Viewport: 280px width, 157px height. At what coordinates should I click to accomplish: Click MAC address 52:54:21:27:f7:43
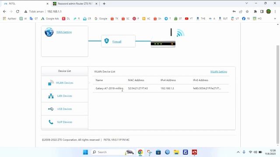[x=138, y=88]
